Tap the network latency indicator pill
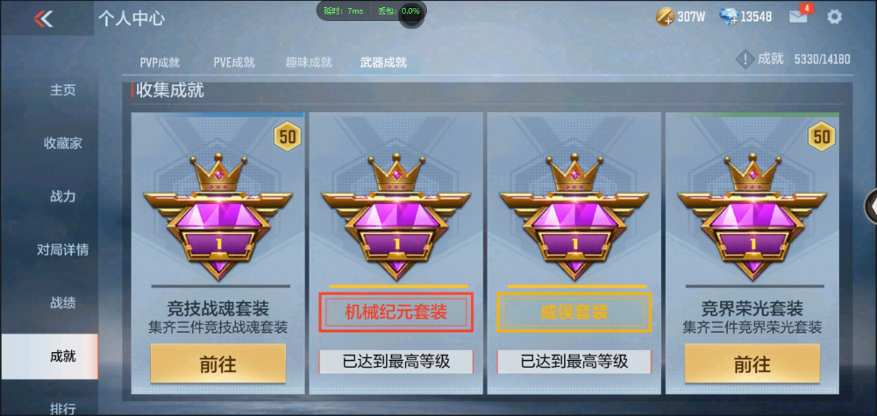Screen dimensions: 877x416 pos(371,11)
